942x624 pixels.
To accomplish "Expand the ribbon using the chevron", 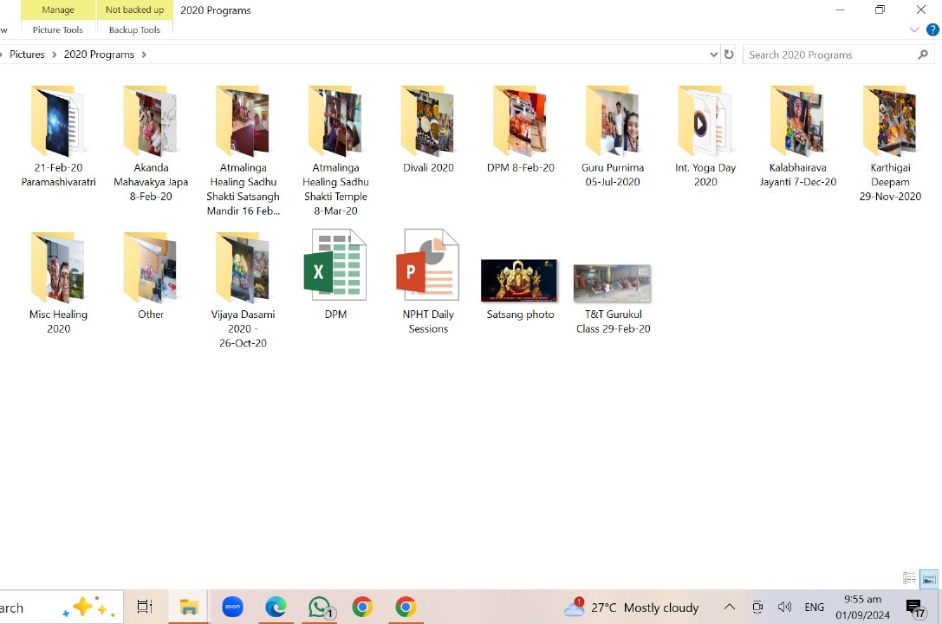I will tap(914, 29).
